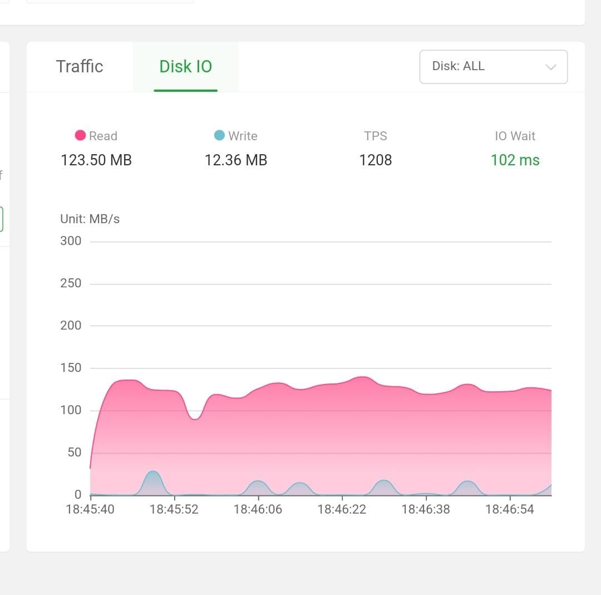
Task: Select the 123.50 MB read value
Action: (x=96, y=160)
